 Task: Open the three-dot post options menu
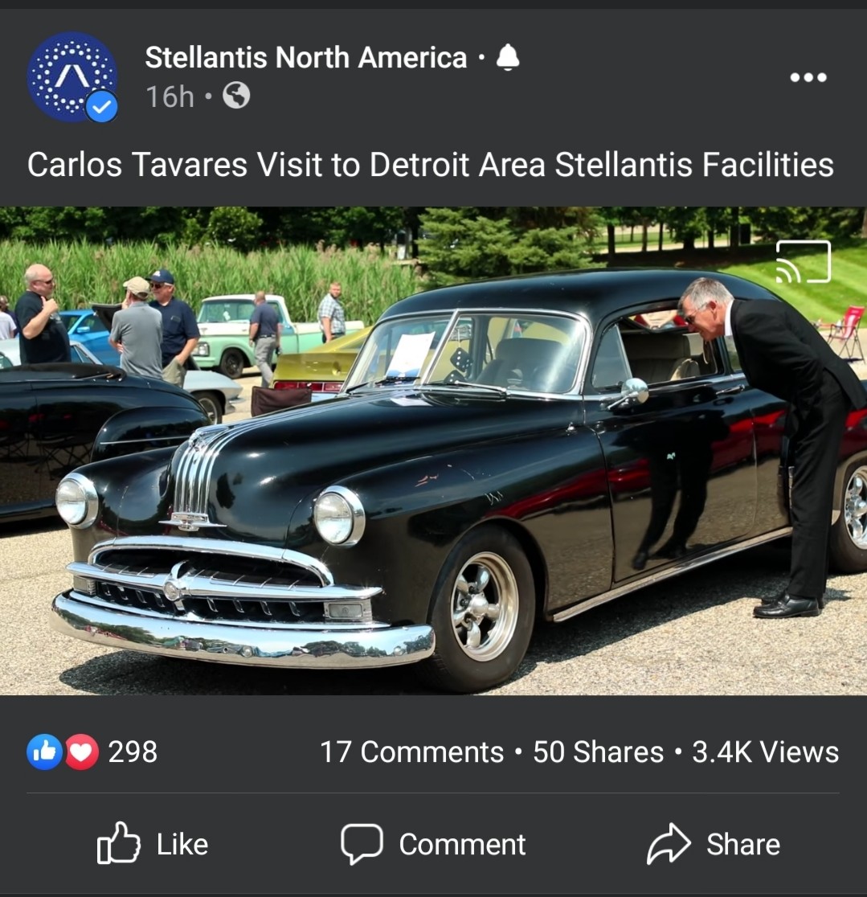(x=808, y=77)
